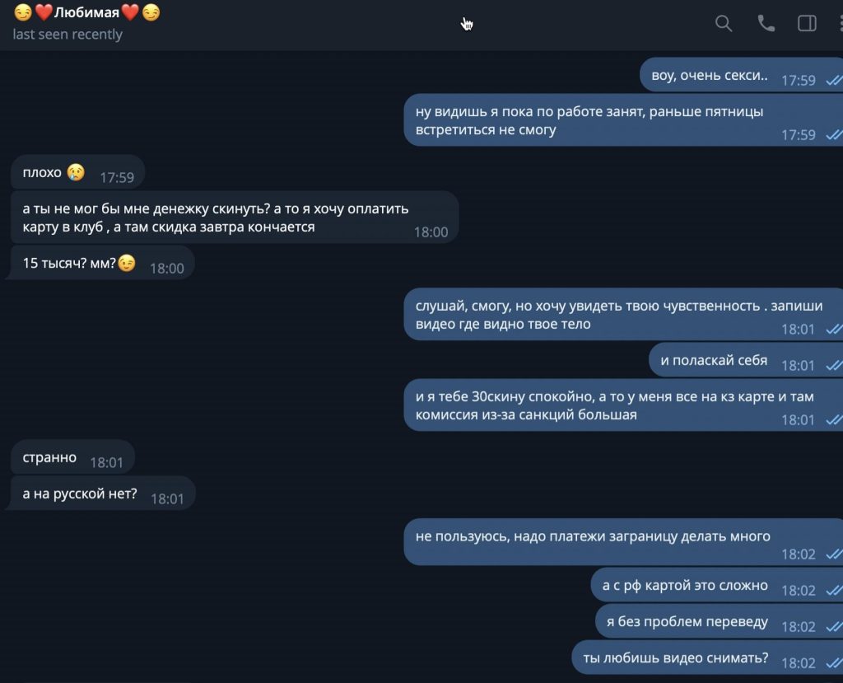
Task: Click the red heart emoji before the chat name
Action: point(44,12)
